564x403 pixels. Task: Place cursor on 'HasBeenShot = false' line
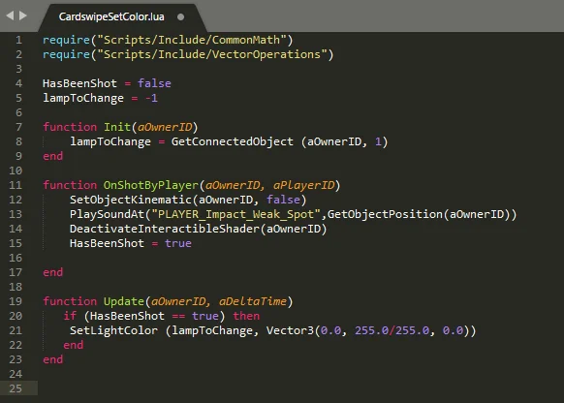107,83
